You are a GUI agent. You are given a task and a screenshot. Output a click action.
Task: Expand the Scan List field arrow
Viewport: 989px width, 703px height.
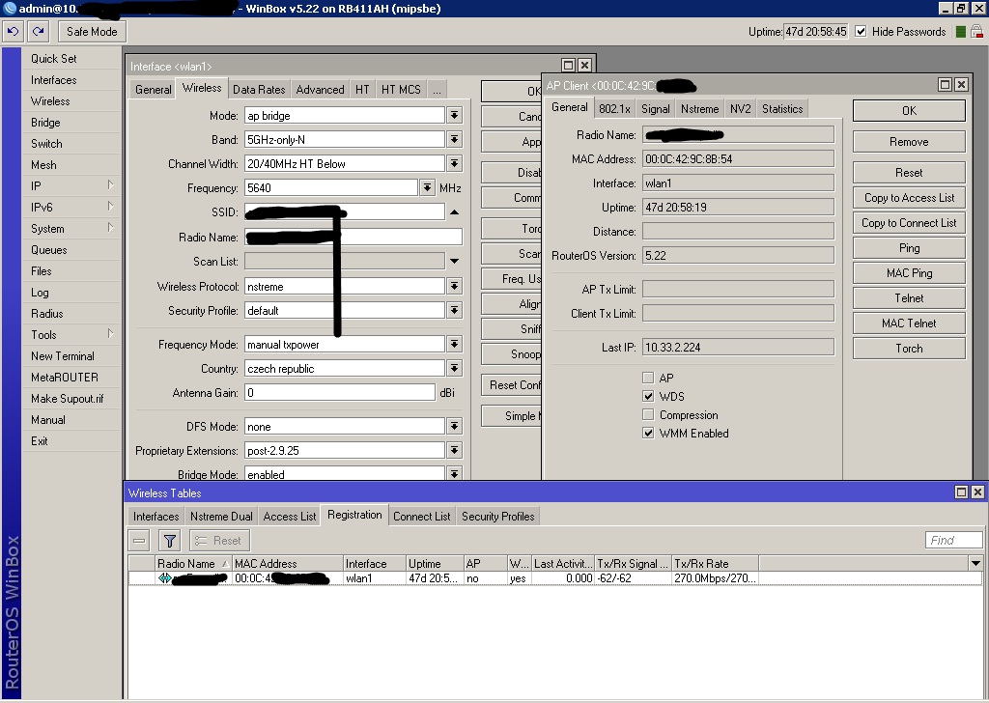(x=454, y=261)
